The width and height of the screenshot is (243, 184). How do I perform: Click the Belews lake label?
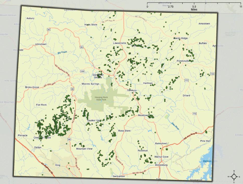coord(207,161)
